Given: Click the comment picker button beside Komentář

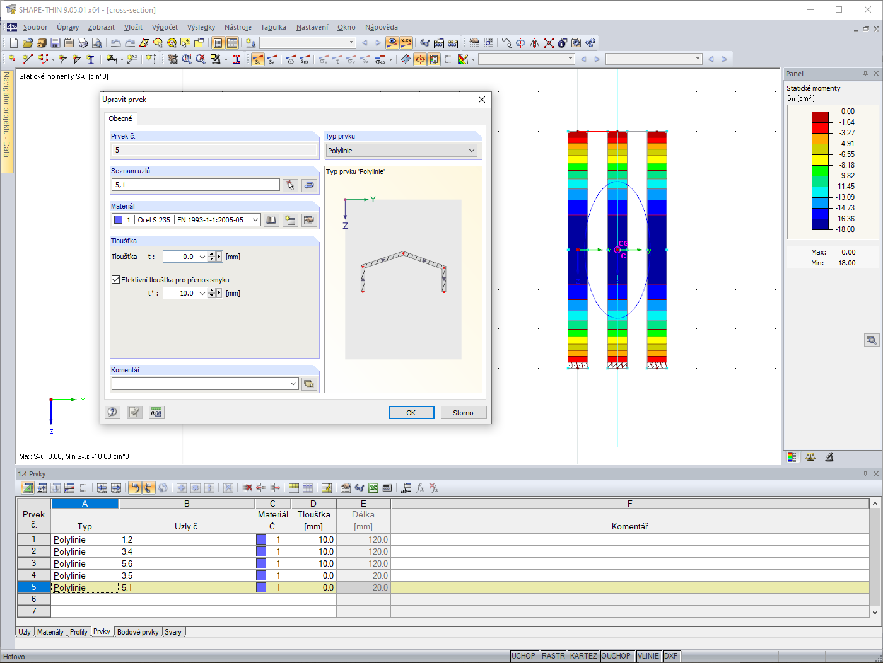Looking at the screenshot, I should click(309, 384).
